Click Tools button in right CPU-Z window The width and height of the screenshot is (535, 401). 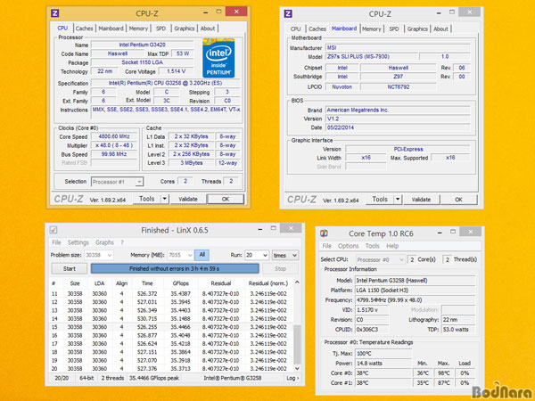pos(380,199)
